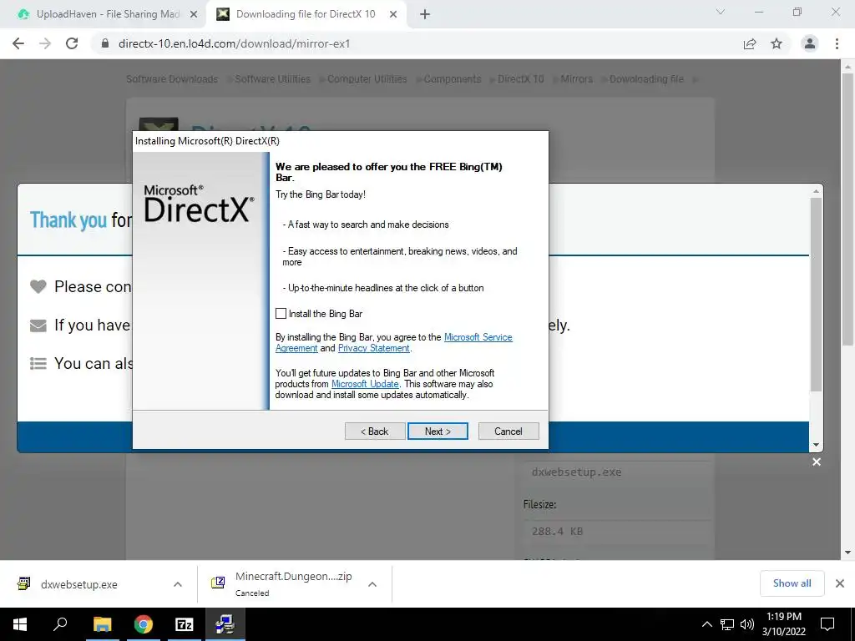
Task: Open the Microsoft Service Agreement link
Action: click(478, 337)
